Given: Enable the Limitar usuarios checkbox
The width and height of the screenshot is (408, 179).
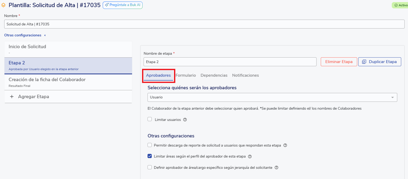Looking at the screenshot, I should point(150,119).
